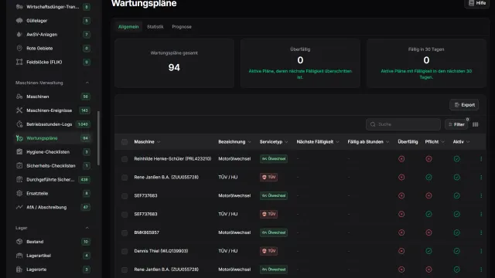Open Güllelager in the sidebar
This screenshot has height=278, width=495.
tap(53, 21)
